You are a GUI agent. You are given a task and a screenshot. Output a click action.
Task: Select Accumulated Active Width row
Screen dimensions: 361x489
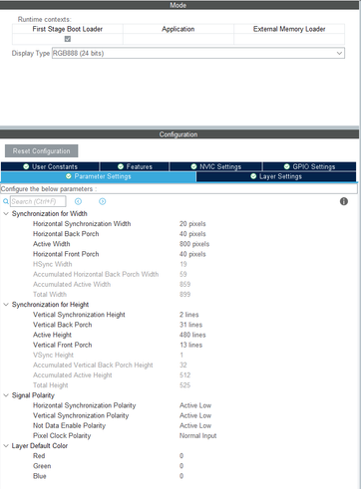(180, 284)
